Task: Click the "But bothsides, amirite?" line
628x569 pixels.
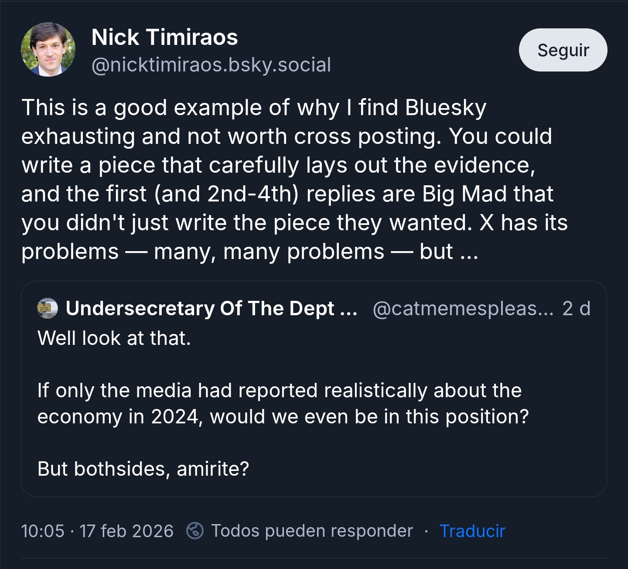Action: point(143,469)
